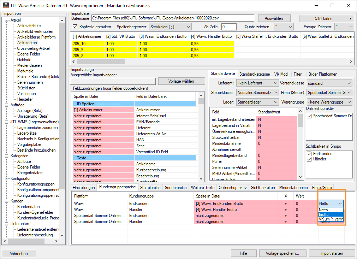
Task: Click the Datei laden button
Action: coord(326,19)
